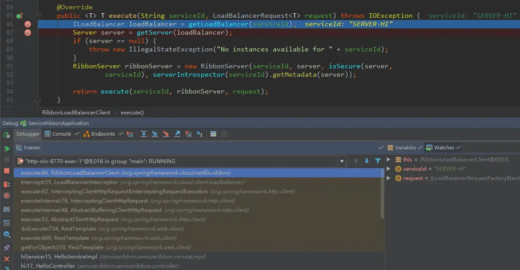
Task: Click serverIntrospector call on line 92
Action: (x=189, y=74)
